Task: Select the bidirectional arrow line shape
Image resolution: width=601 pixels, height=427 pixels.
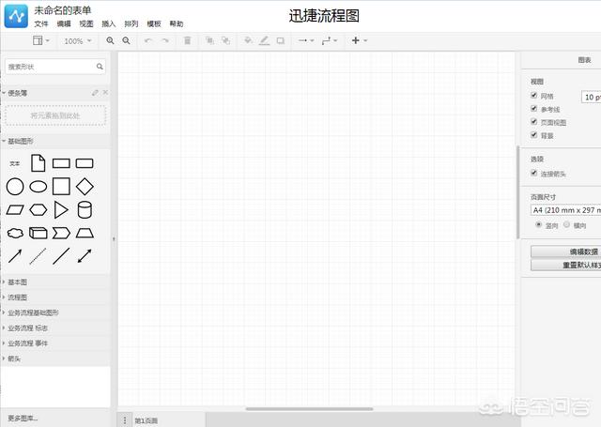Action: [85, 256]
